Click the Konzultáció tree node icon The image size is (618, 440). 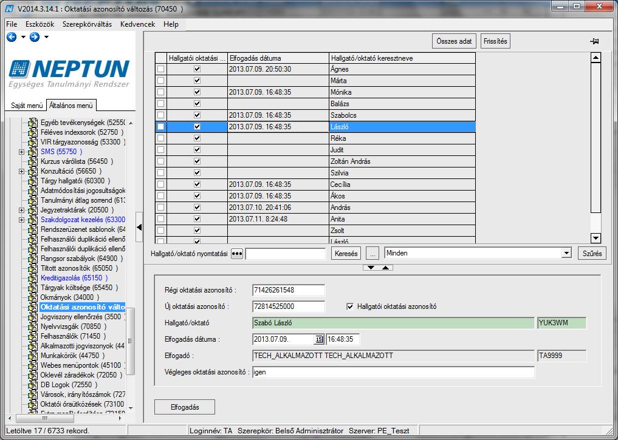click(33, 171)
